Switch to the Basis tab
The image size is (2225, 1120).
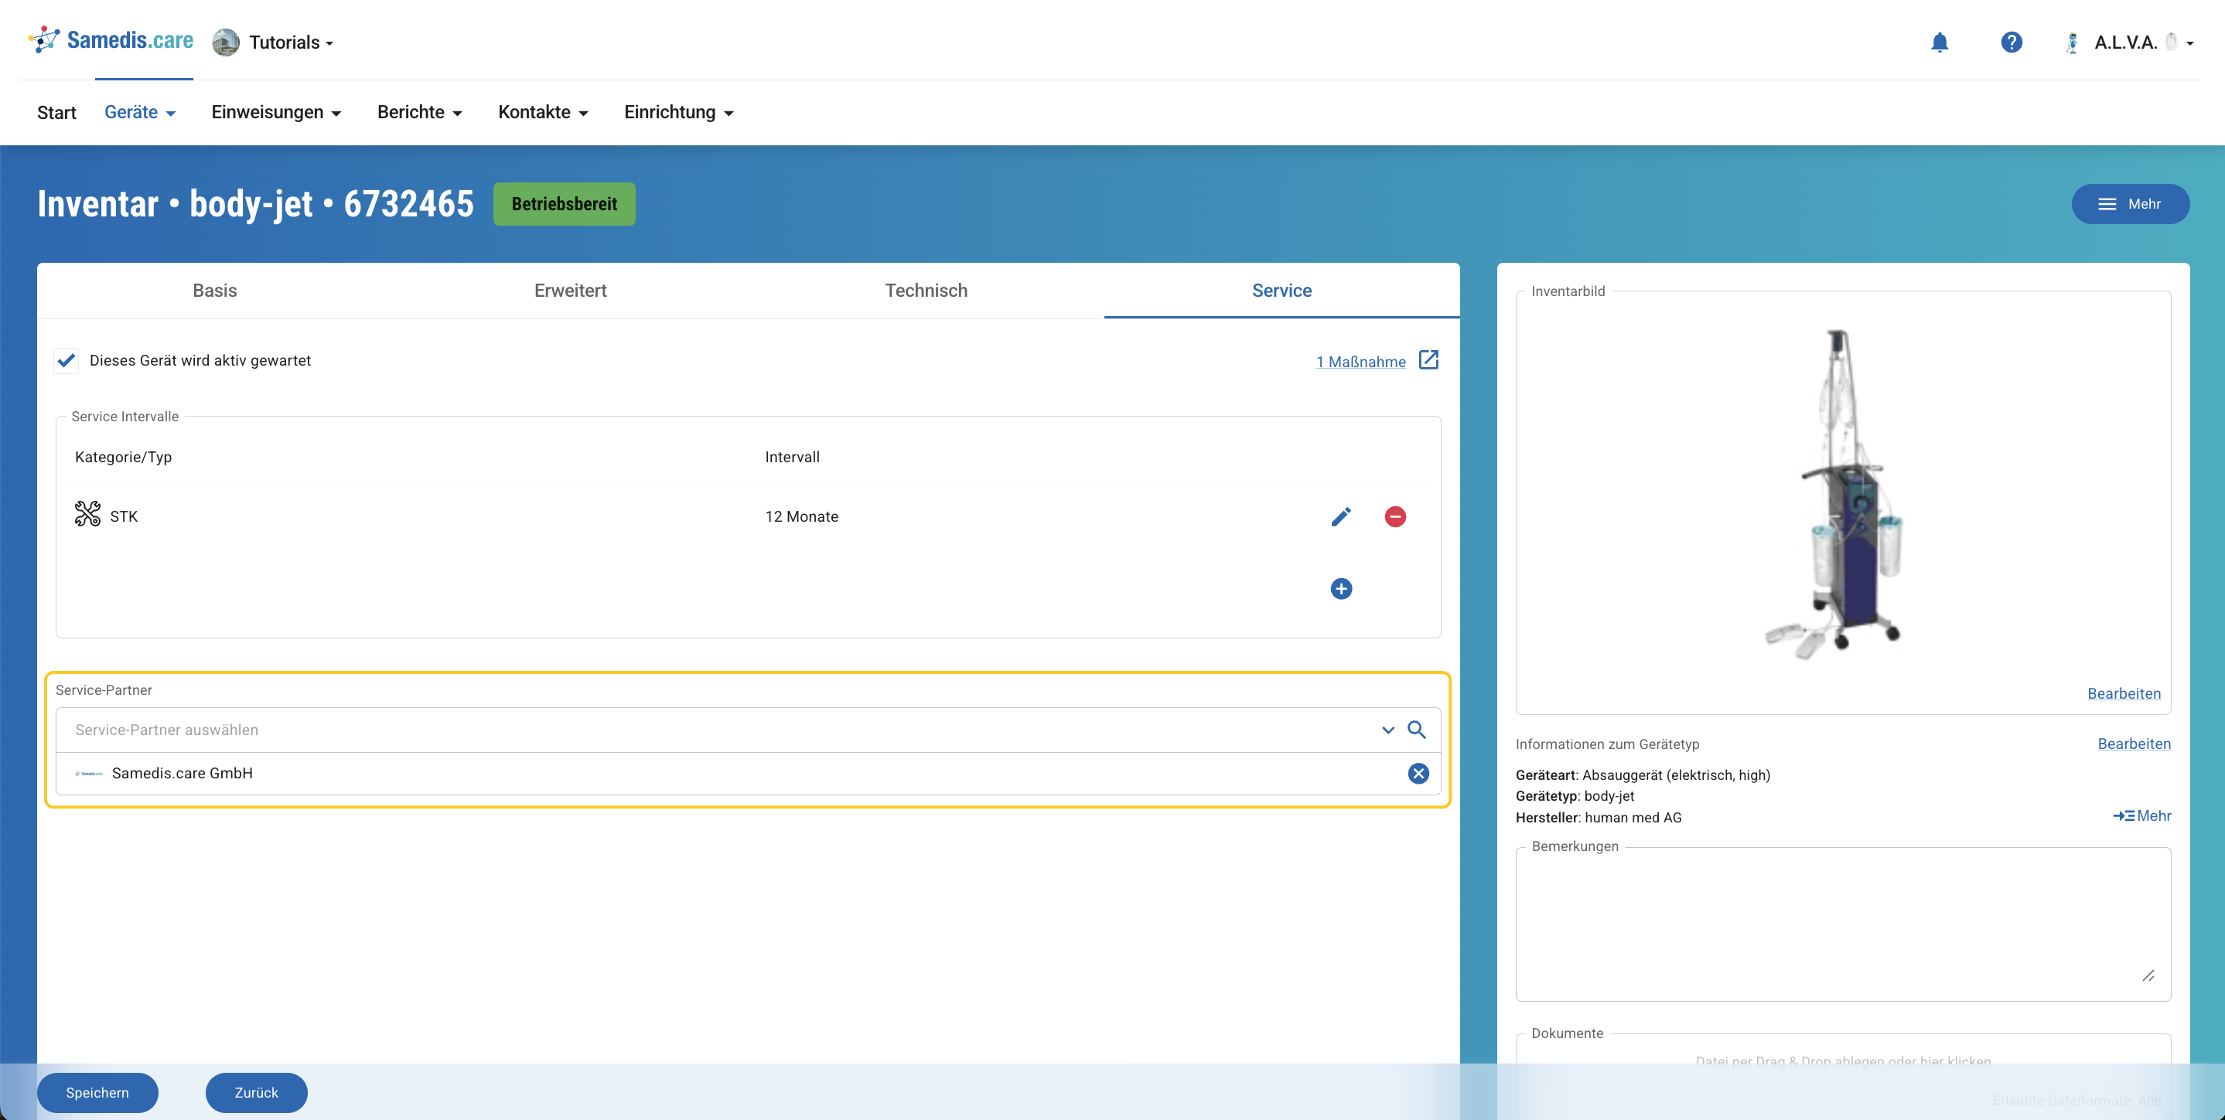click(214, 291)
